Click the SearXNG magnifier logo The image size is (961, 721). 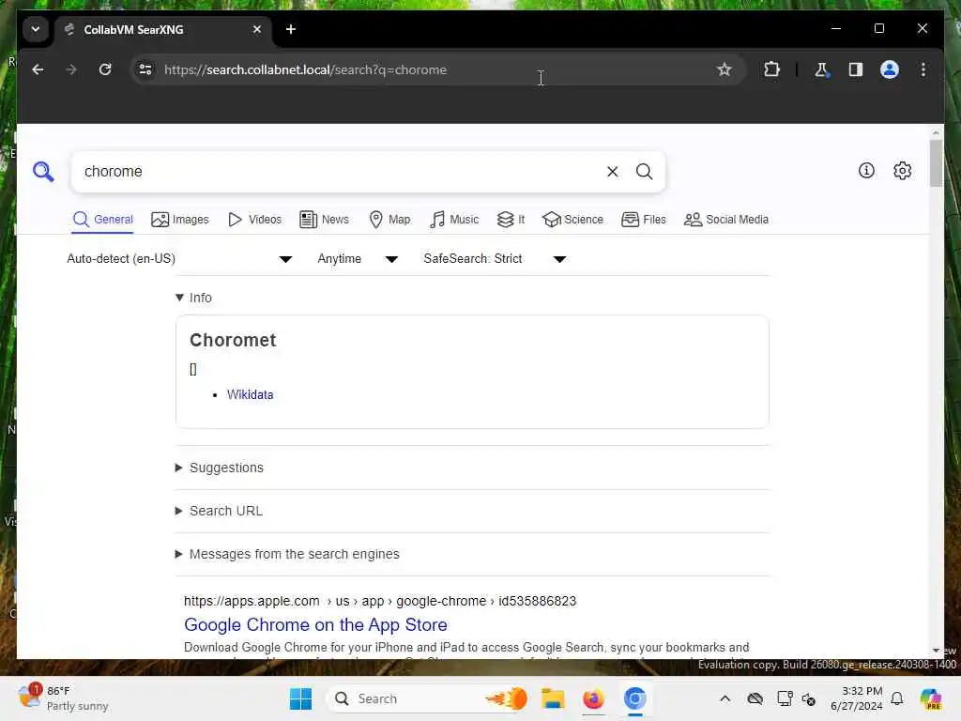coord(43,171)
